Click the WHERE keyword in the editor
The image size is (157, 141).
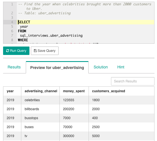pos(23,40)
